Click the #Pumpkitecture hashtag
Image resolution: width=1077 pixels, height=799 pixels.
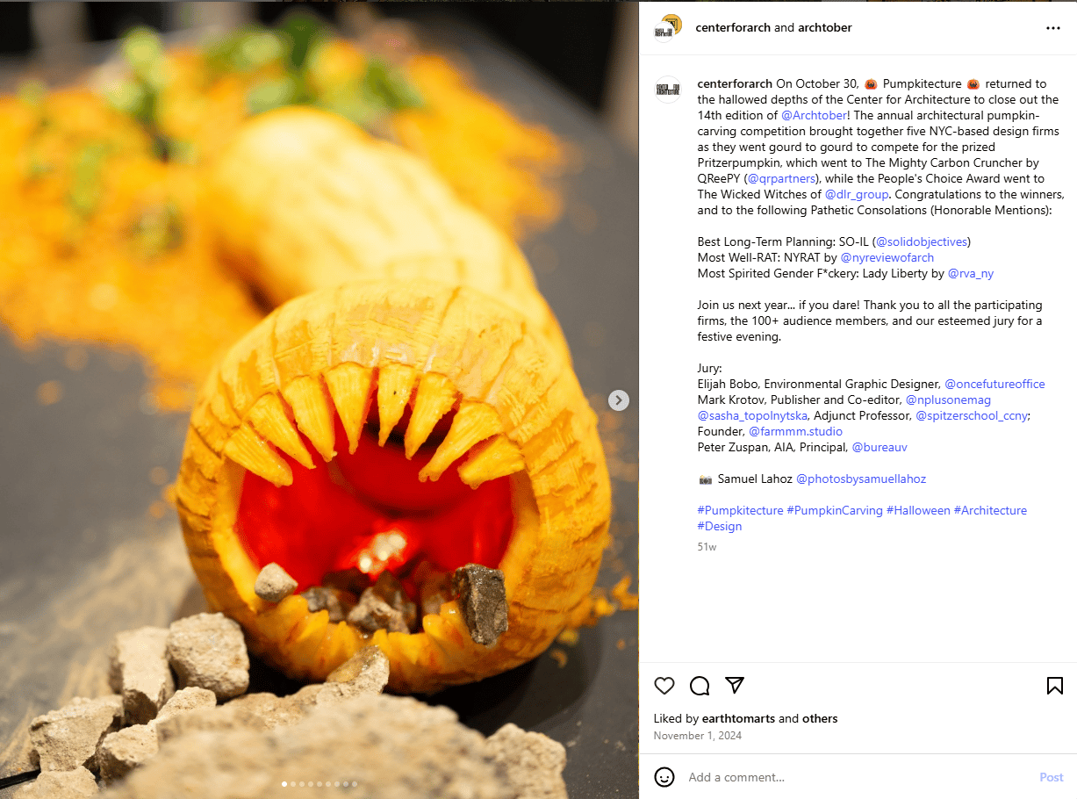[x=740, y=510]
